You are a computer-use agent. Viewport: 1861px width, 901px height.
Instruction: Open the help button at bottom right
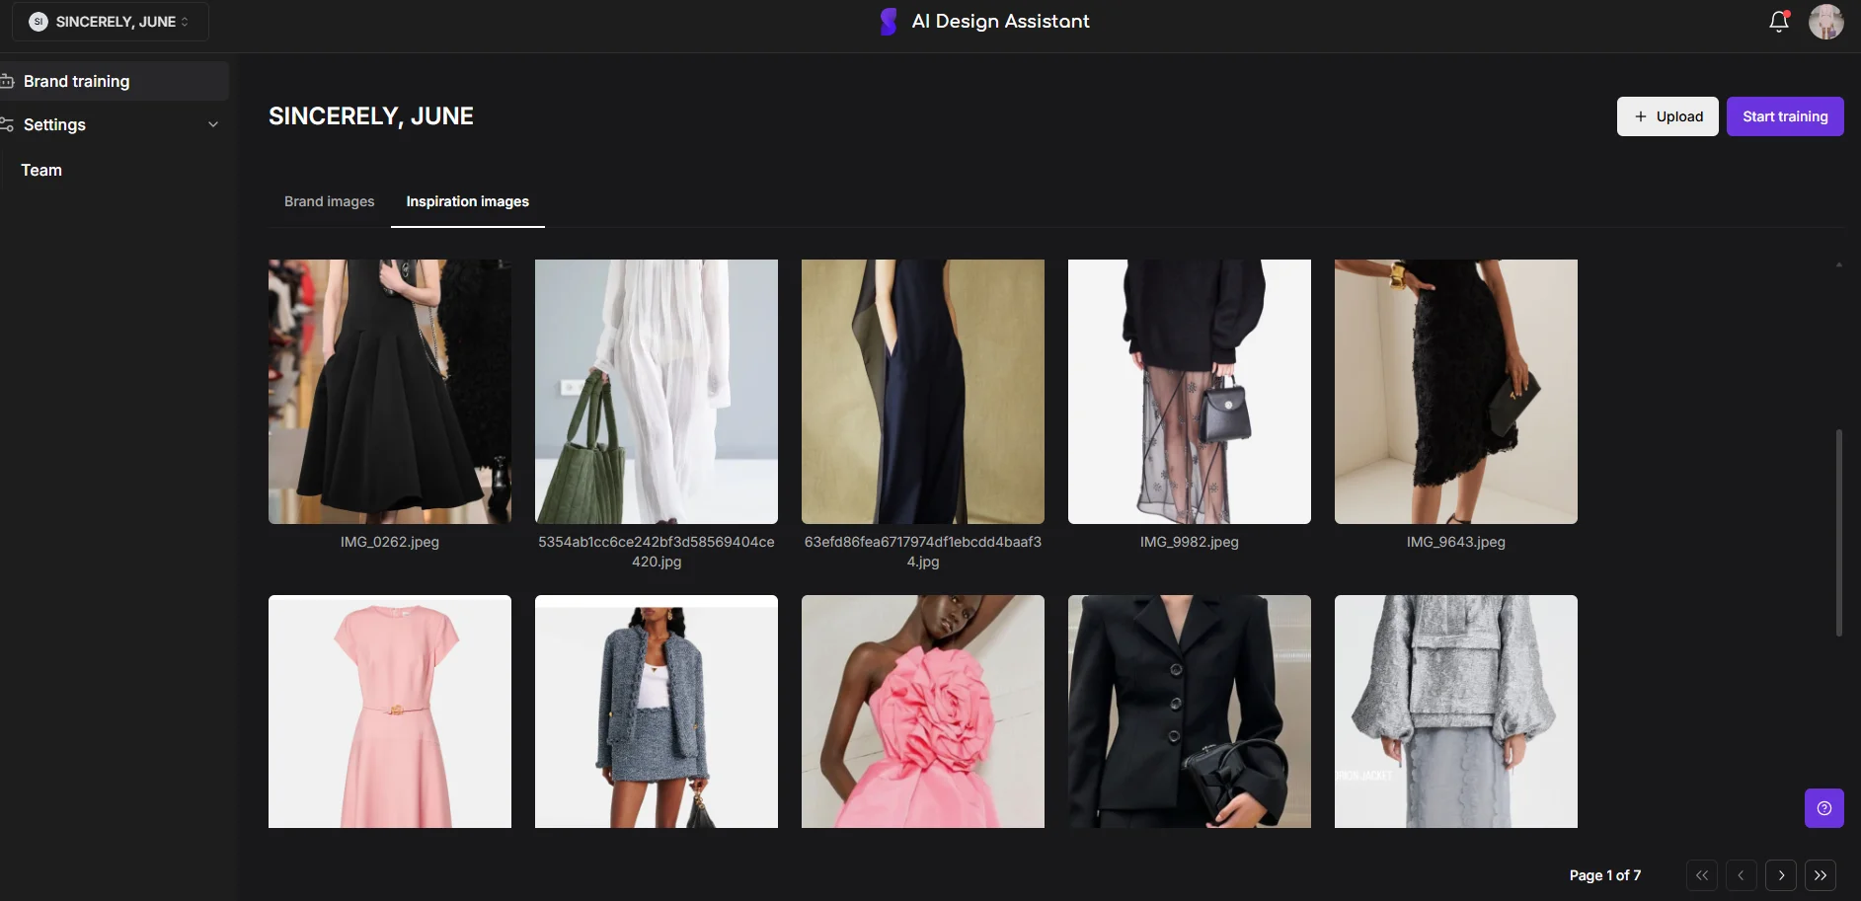click(x=1823, y=807)
